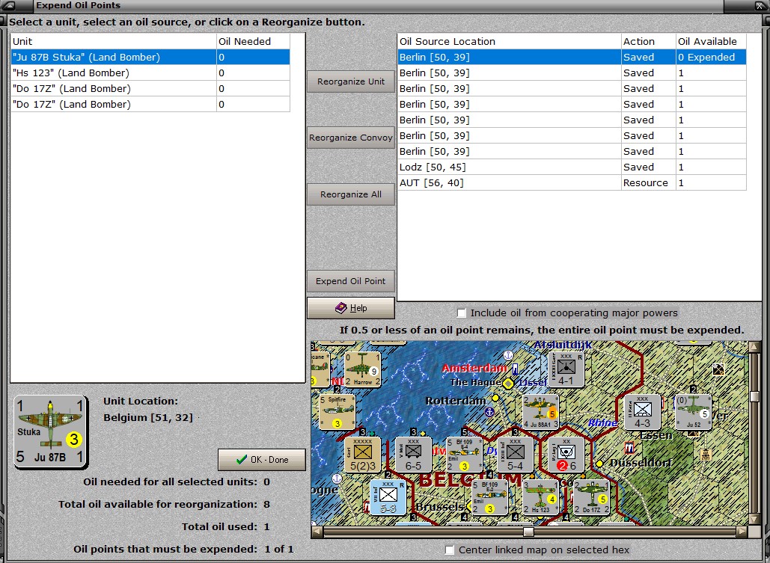Select the XXIII Inf 5-4 corps counter
Viewport: 770px width, 563px height.
pyautogui.click(x=515, y=455)
